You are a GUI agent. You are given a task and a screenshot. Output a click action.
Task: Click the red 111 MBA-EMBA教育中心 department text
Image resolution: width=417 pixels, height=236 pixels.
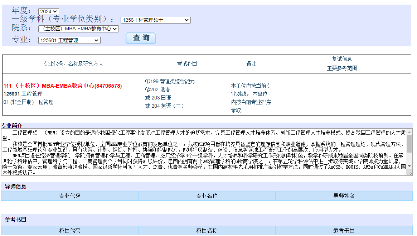(x=63, y=86)
